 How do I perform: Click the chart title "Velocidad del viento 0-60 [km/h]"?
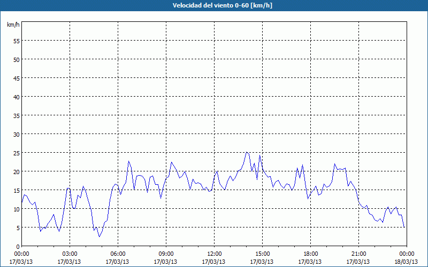[223, 5]
